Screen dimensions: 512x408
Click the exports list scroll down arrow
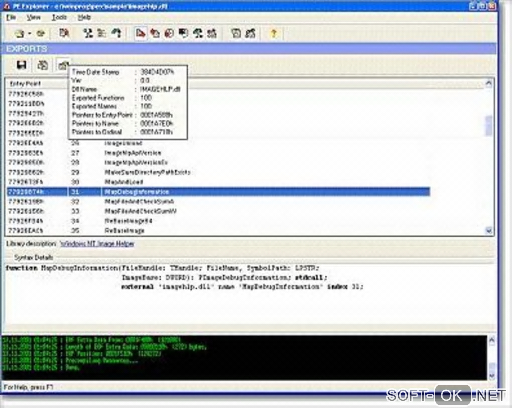(x=489, y=231)
